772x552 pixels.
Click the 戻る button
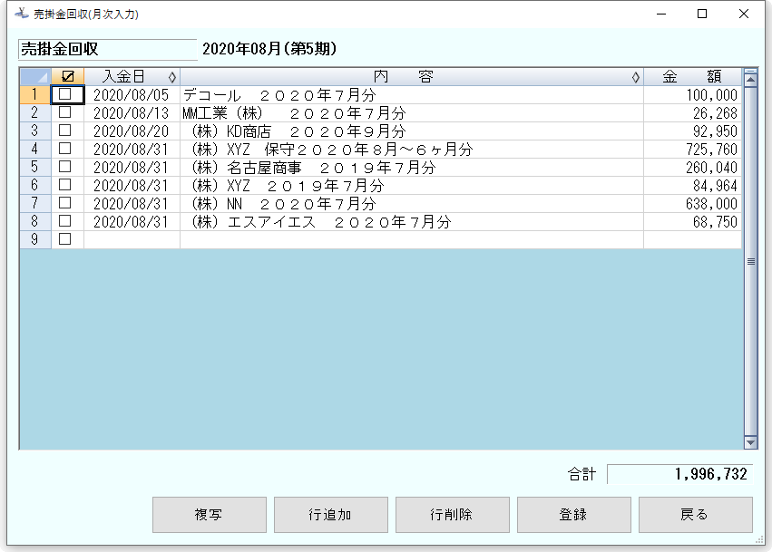[696, 515]
